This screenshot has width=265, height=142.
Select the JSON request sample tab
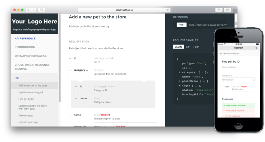(x=178, y=47)
